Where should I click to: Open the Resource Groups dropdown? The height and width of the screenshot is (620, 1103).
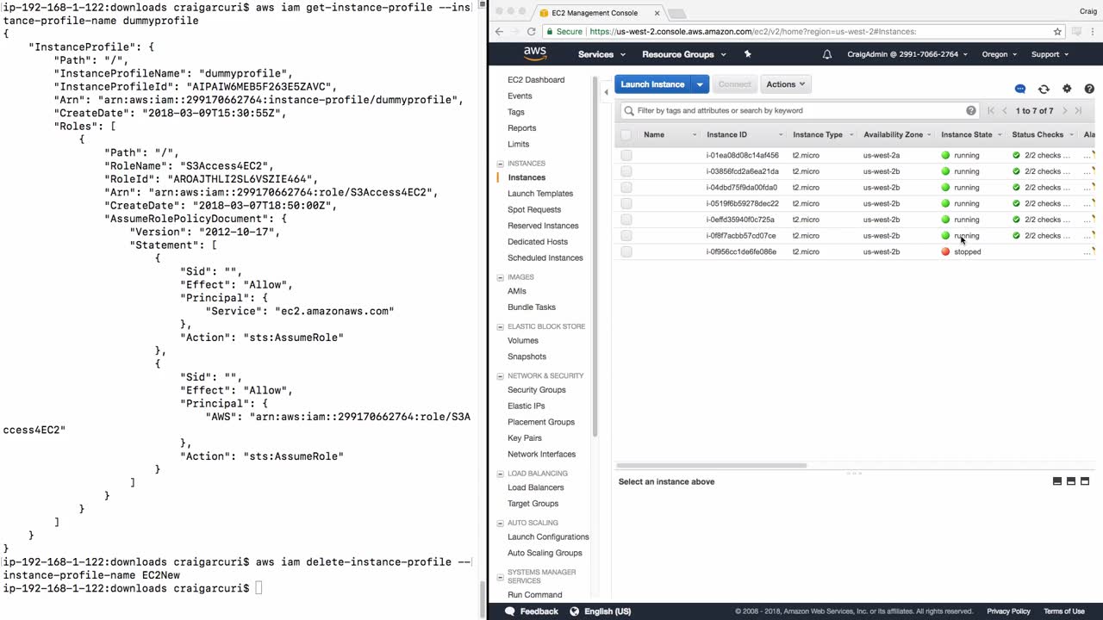pos(684,54)
